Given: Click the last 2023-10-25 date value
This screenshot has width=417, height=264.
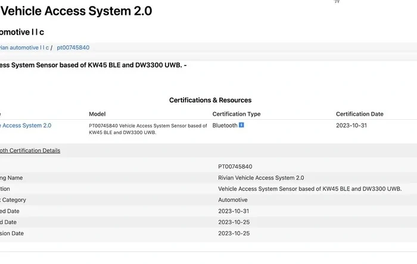Looking at the screenshot, I should [x=234, y=234].
